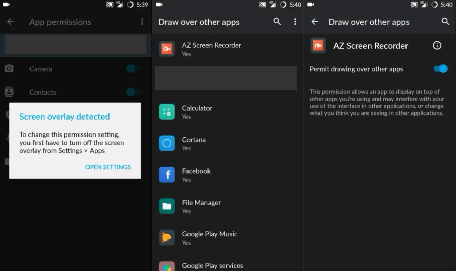Click AZ Screen Recorder icon on detail screen

pyautogui.click(x=318, y=45)
